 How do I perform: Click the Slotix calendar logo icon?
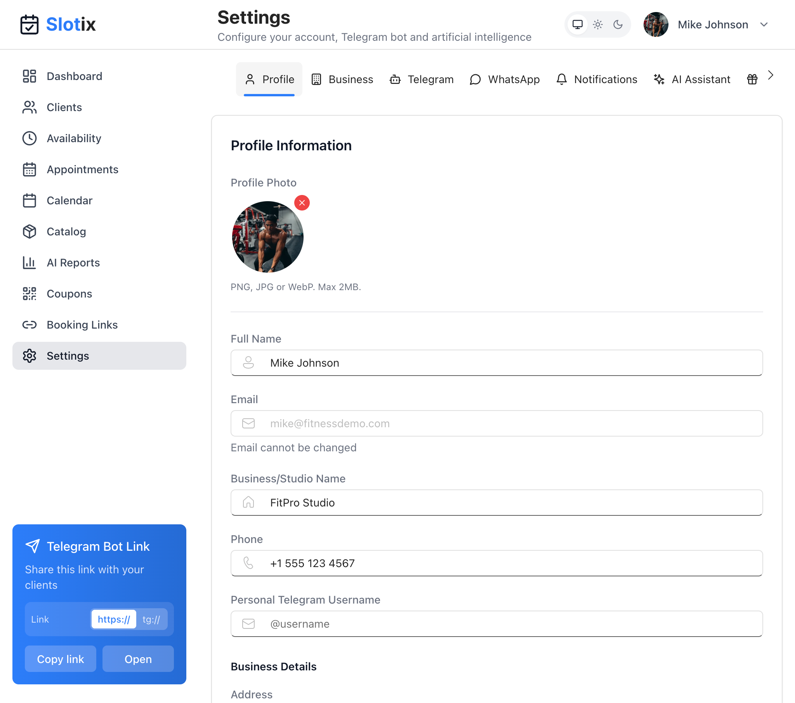point(29,24)
